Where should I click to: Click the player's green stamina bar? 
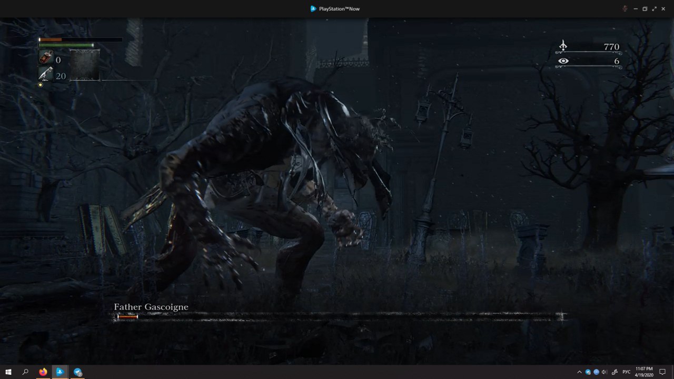pos(66,45)
